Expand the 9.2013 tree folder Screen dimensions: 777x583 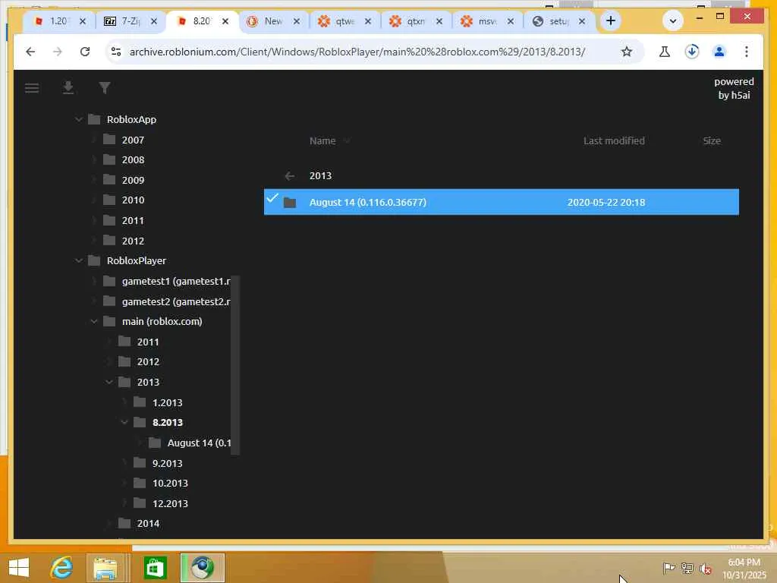124,463
